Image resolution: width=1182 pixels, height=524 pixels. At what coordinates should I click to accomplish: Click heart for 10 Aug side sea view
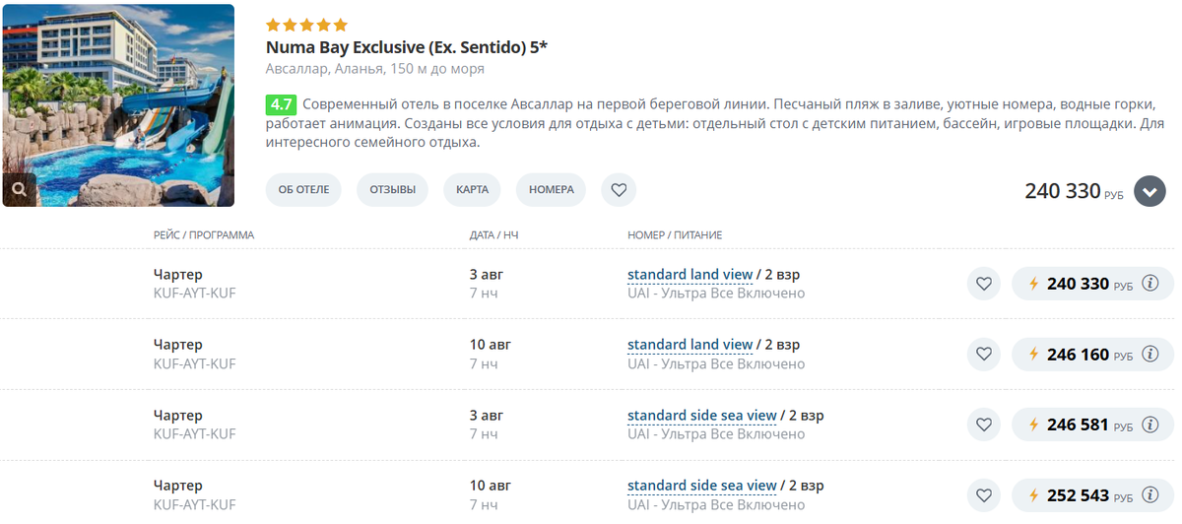coord(983,495)
